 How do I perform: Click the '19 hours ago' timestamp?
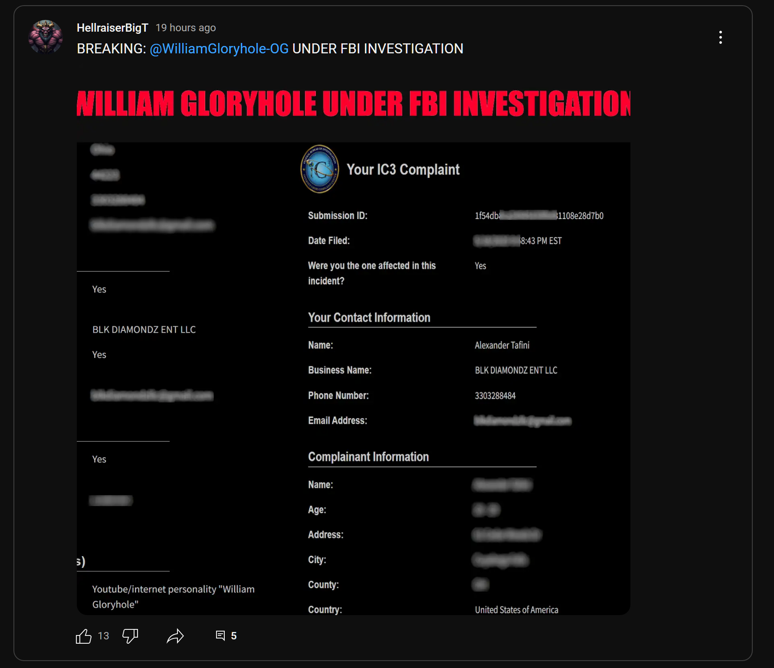coord(186,28)
